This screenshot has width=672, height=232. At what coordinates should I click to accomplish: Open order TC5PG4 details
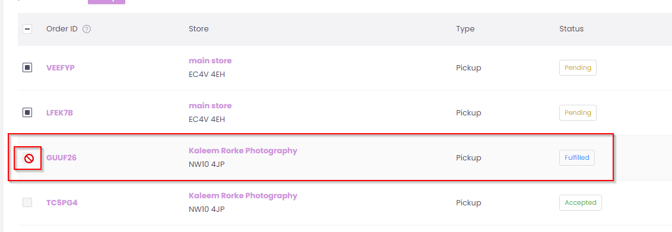pyautogui.click(x=62, y=202)
